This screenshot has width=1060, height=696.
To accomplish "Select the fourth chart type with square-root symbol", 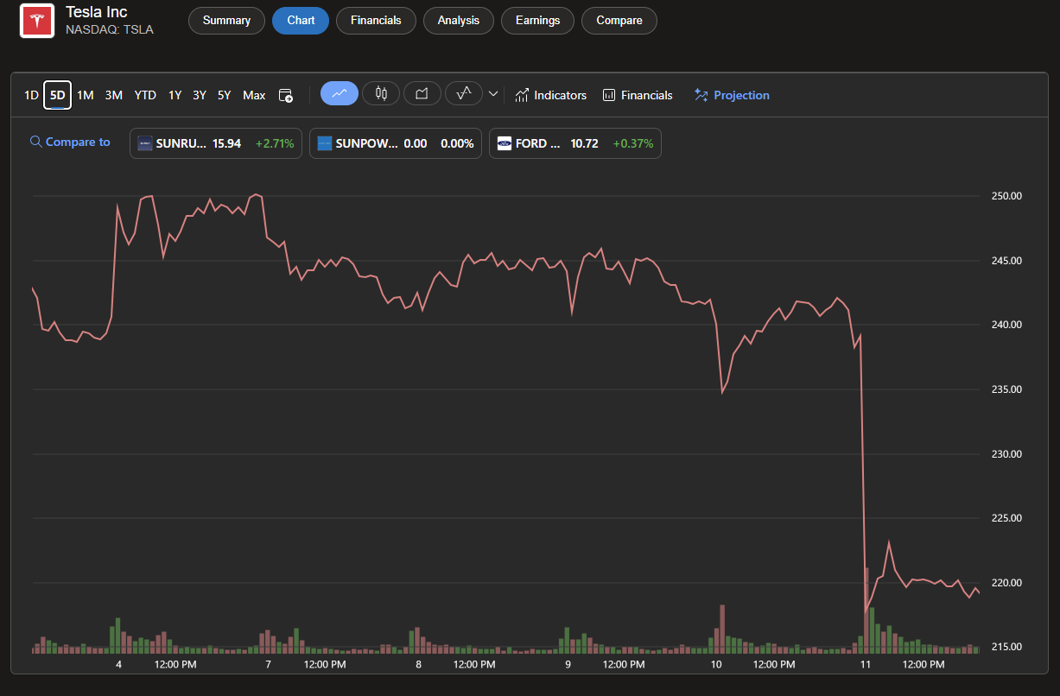I will (464, 93).
